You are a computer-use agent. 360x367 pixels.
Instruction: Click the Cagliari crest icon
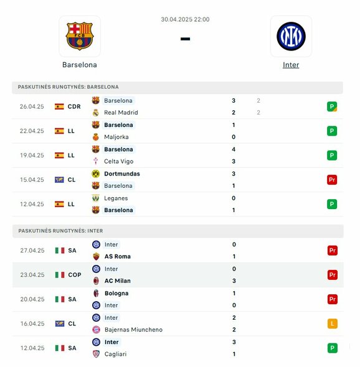click(96, 354)
